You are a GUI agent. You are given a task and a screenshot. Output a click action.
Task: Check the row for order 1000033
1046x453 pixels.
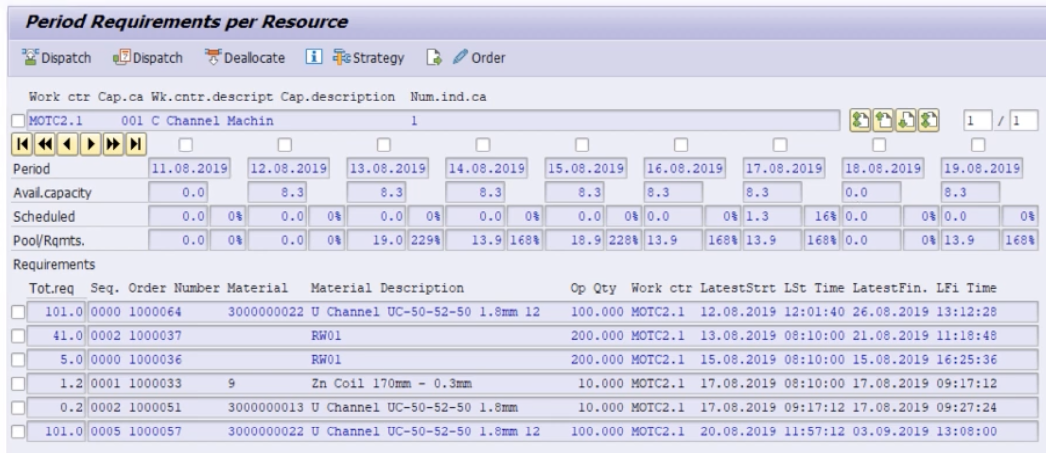18,383
